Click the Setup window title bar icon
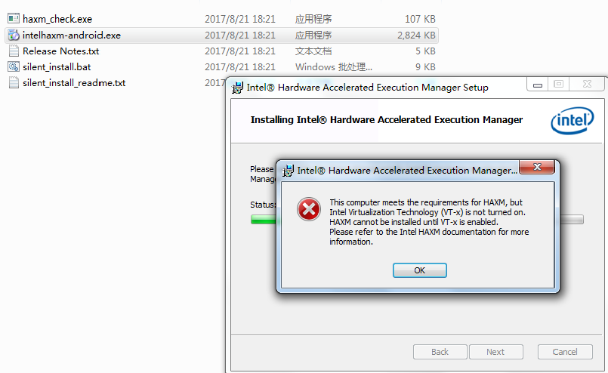 [237, 88]
